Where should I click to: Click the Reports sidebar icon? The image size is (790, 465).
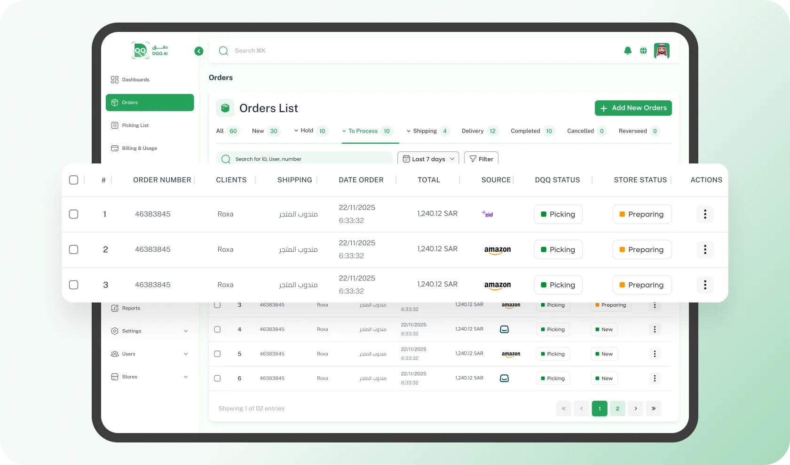click(115, 308)
